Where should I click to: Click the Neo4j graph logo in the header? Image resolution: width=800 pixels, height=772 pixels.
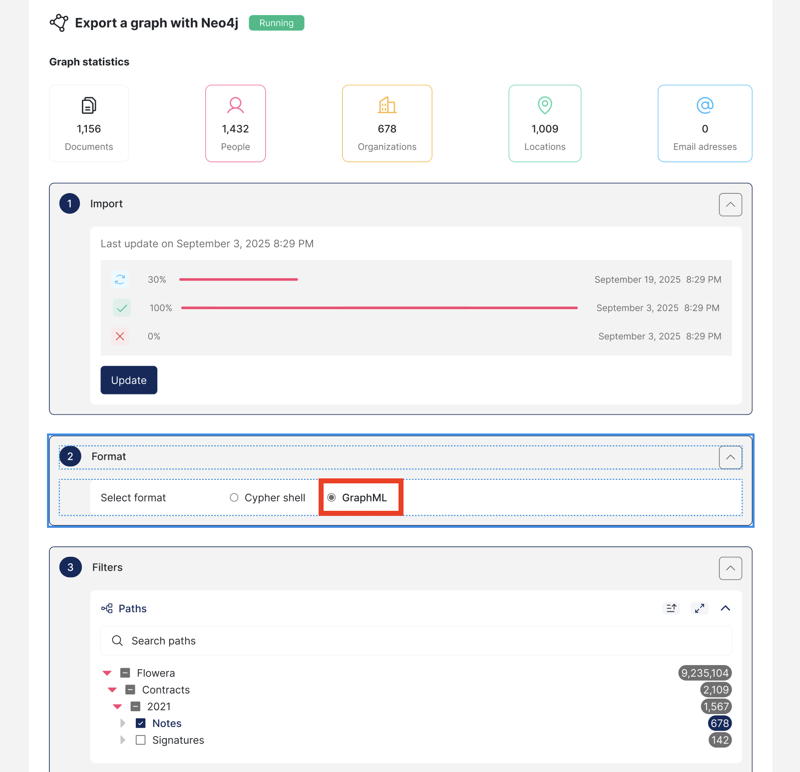(59, 22)
